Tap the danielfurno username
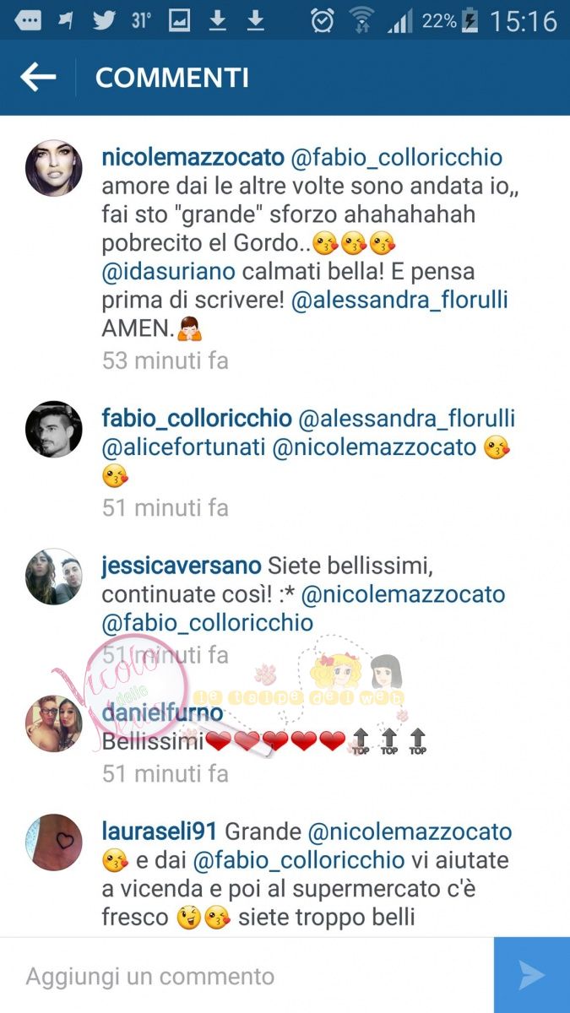The height and width of the screenshot is (1013, 570). [162, 713]
